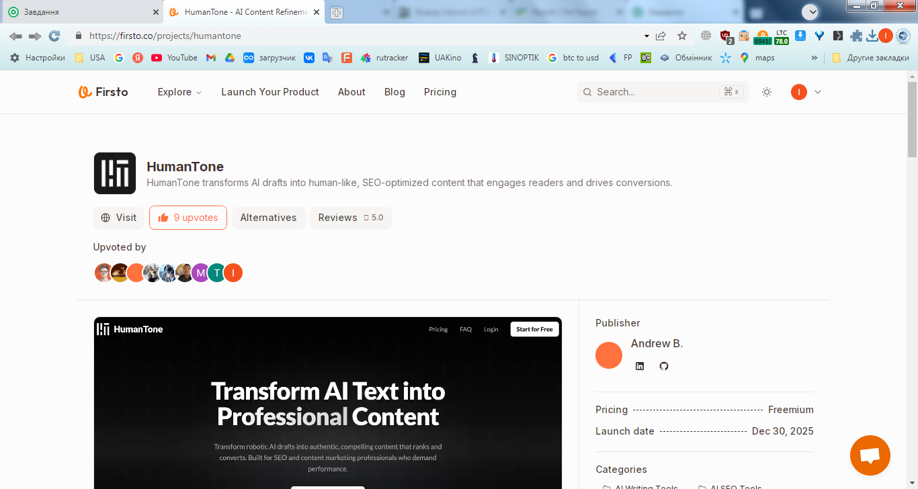Open the UAKino bookmark
The image size is (918, 489).
click(440, 58)
